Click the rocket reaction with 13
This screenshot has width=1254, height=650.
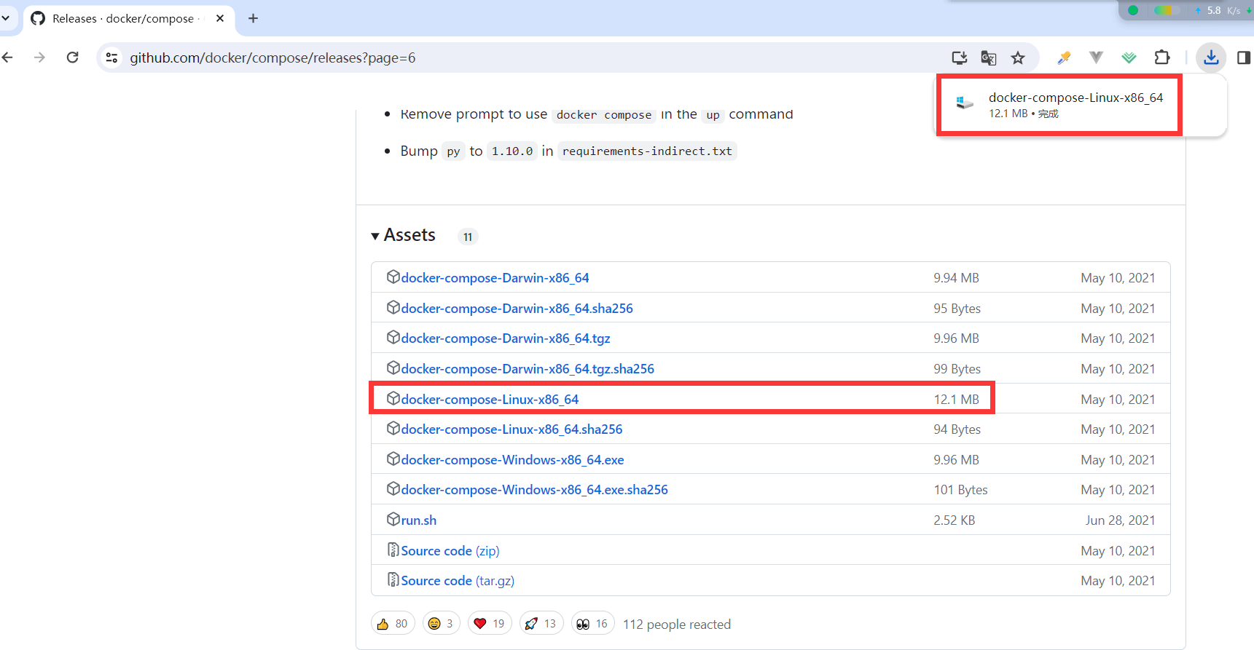(x=541, y=624)
